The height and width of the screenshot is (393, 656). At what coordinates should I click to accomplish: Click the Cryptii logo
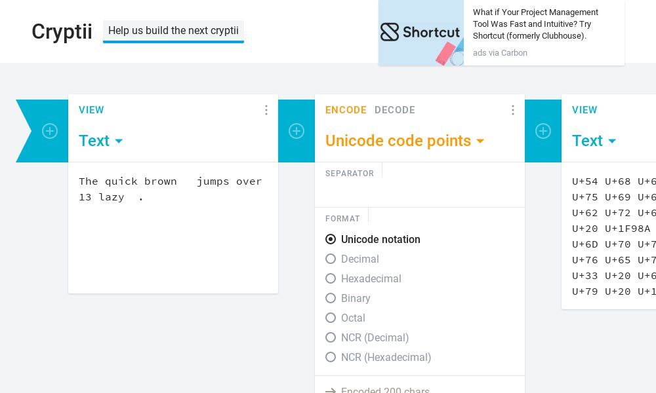pyautogui.click(x=62, y=31)
